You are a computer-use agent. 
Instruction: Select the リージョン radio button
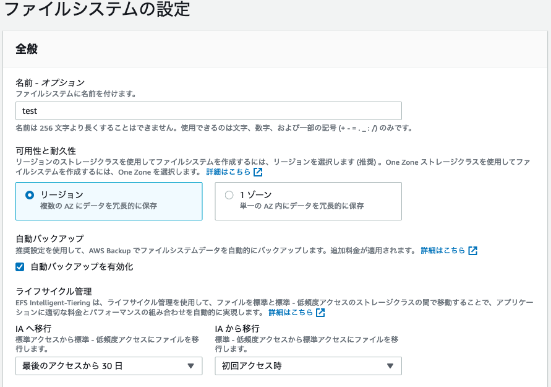(x=30, y=195)
